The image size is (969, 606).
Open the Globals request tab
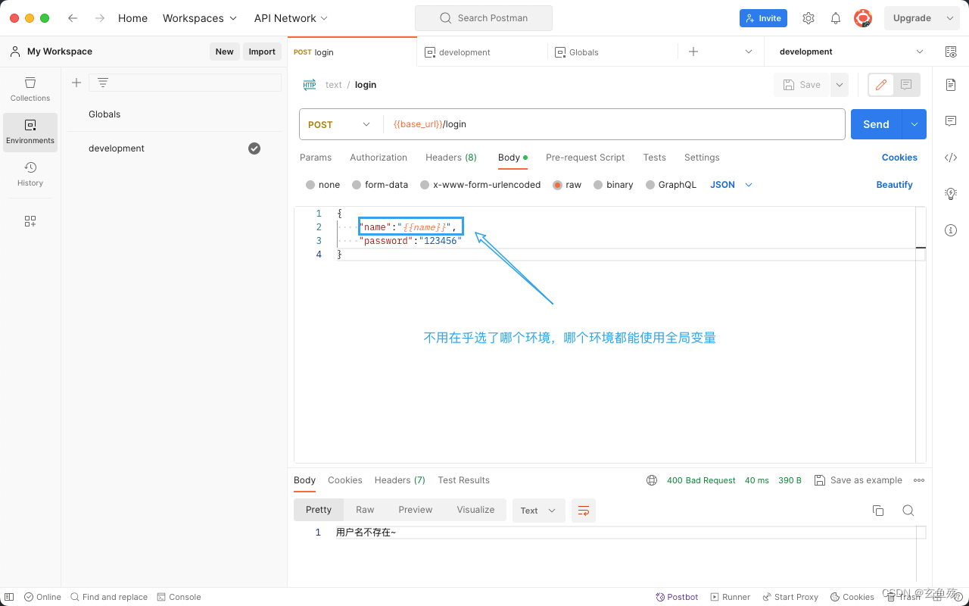tap(612, 52)
